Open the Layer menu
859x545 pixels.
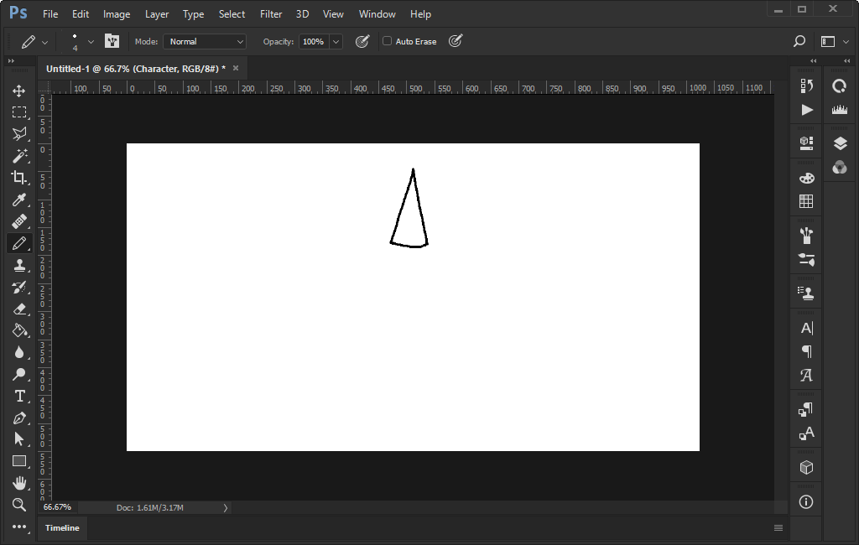[x=157, y=14]
